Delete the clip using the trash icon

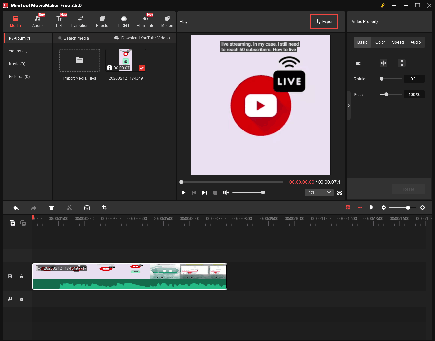pyautogui.click(x=52, y=208)
